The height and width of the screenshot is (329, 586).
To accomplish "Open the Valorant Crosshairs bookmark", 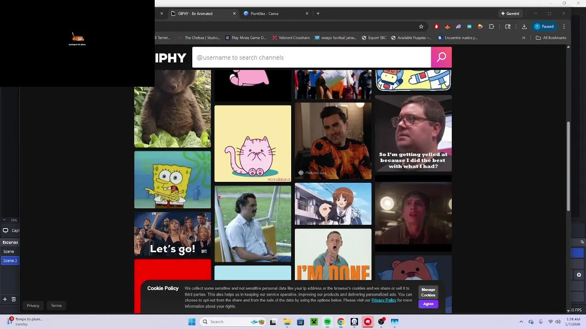I will point(291,38).
